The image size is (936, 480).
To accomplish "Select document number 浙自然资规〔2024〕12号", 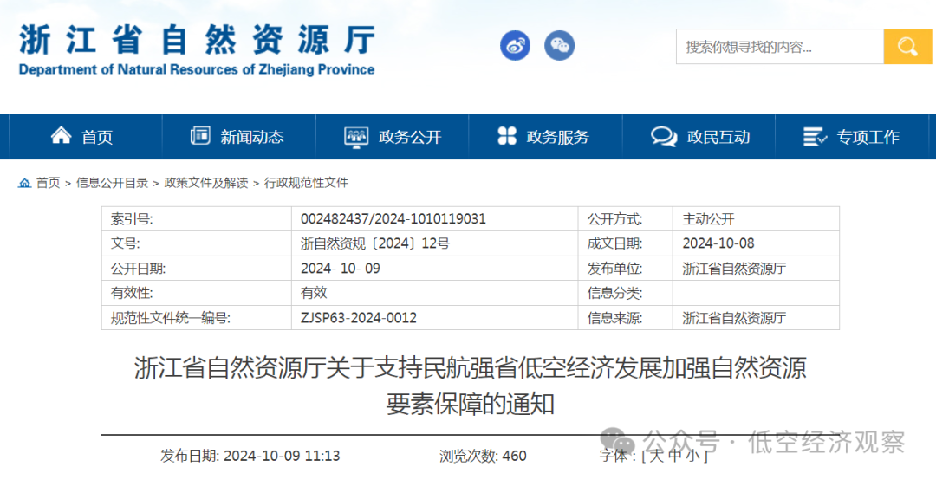I will pos(375,243).
